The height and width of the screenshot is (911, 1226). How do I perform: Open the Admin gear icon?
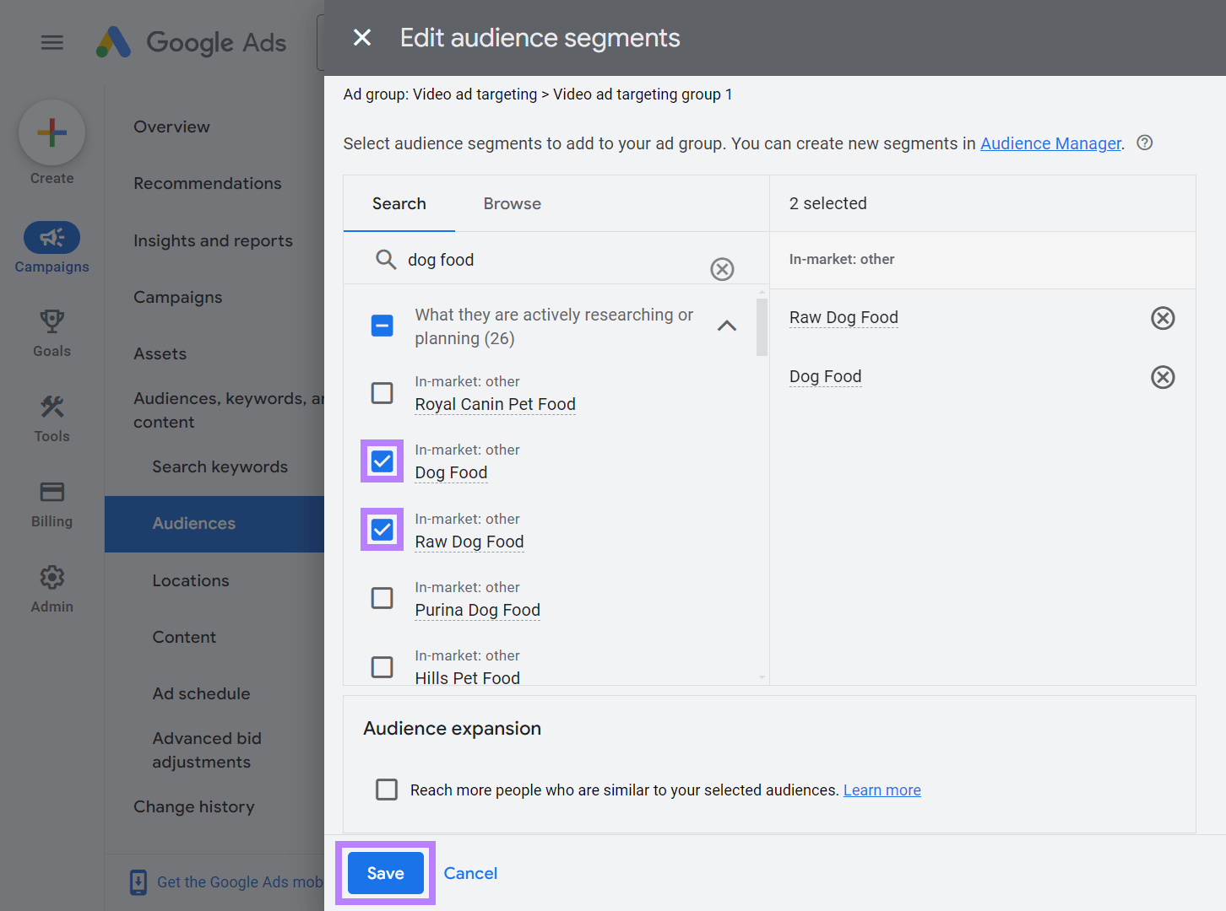tap(52, 578)
